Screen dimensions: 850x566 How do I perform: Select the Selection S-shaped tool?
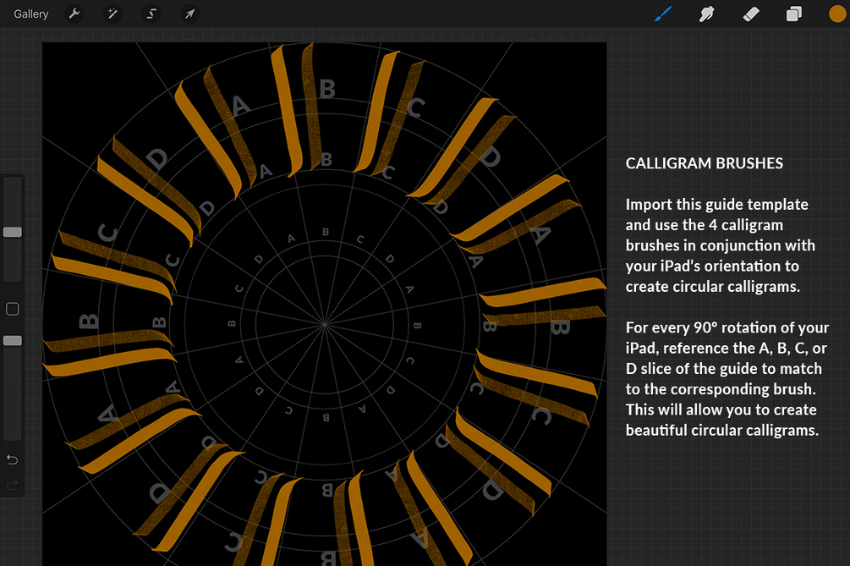(x=151, y=14)
